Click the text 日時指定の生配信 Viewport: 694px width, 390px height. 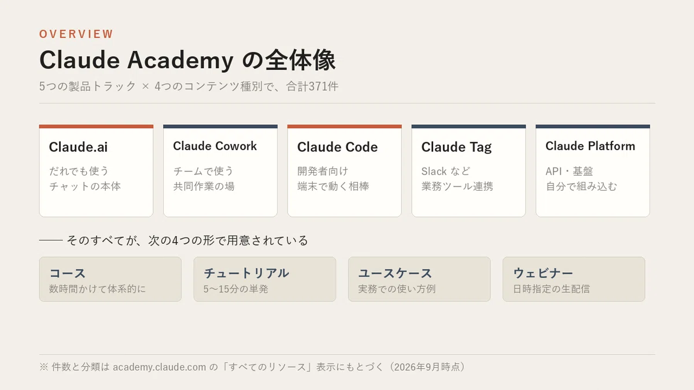click(x=552, y=289)
